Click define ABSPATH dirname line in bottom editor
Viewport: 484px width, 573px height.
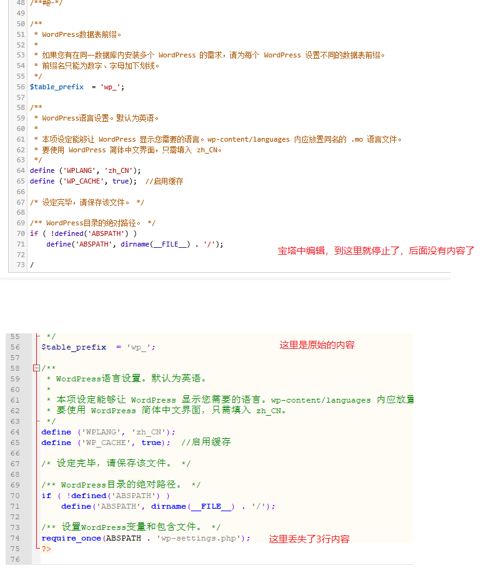coord(168,506)
